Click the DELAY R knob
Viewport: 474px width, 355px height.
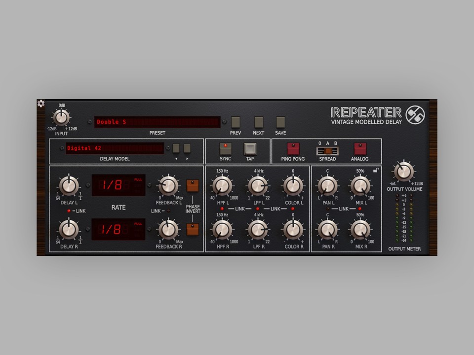[69, 229]
